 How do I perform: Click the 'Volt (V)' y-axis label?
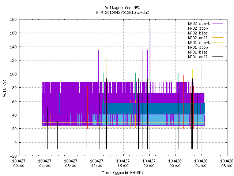point(4,88)
